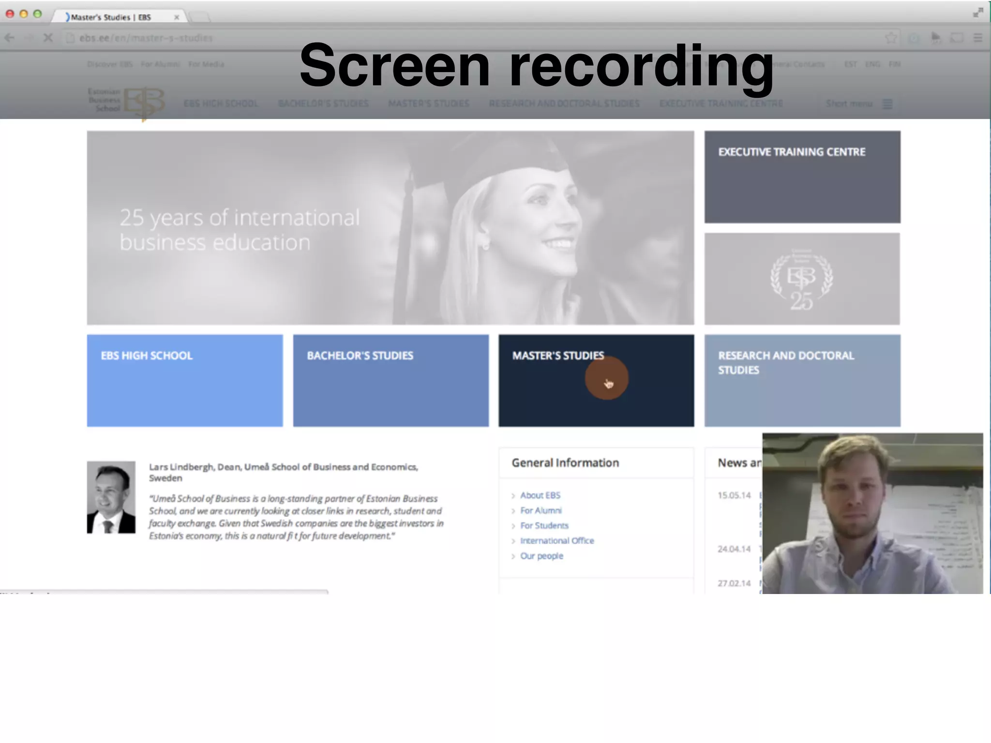991x743 pixels.
Task: Open the Executive Training Centre tile
Action: (x=802, y=177)
